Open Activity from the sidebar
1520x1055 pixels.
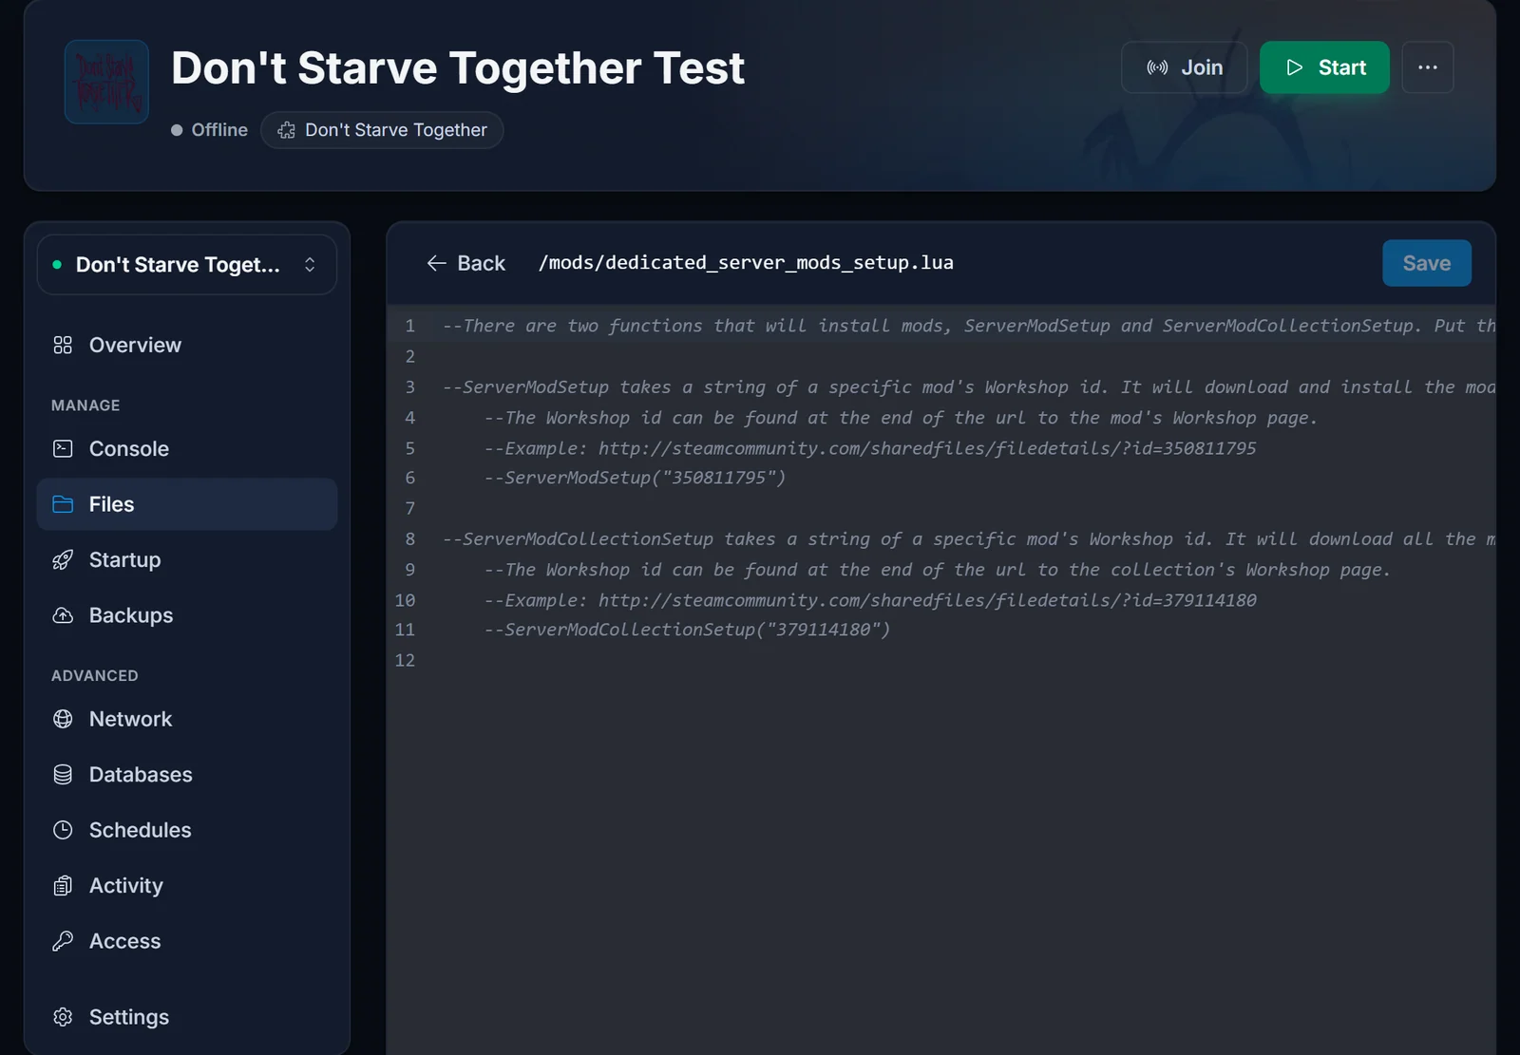186,886
